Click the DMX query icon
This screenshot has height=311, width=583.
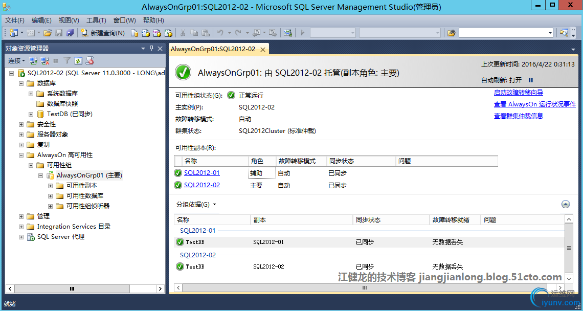[x=157, y=33]
